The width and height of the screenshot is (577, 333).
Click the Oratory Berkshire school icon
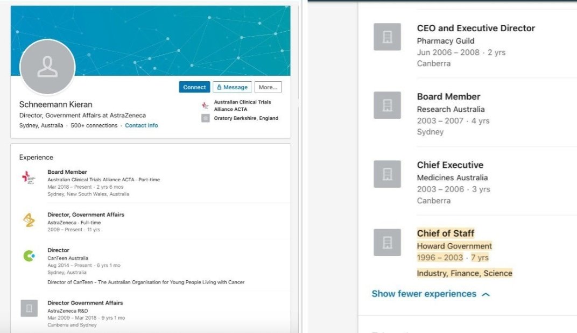(205, 118)
